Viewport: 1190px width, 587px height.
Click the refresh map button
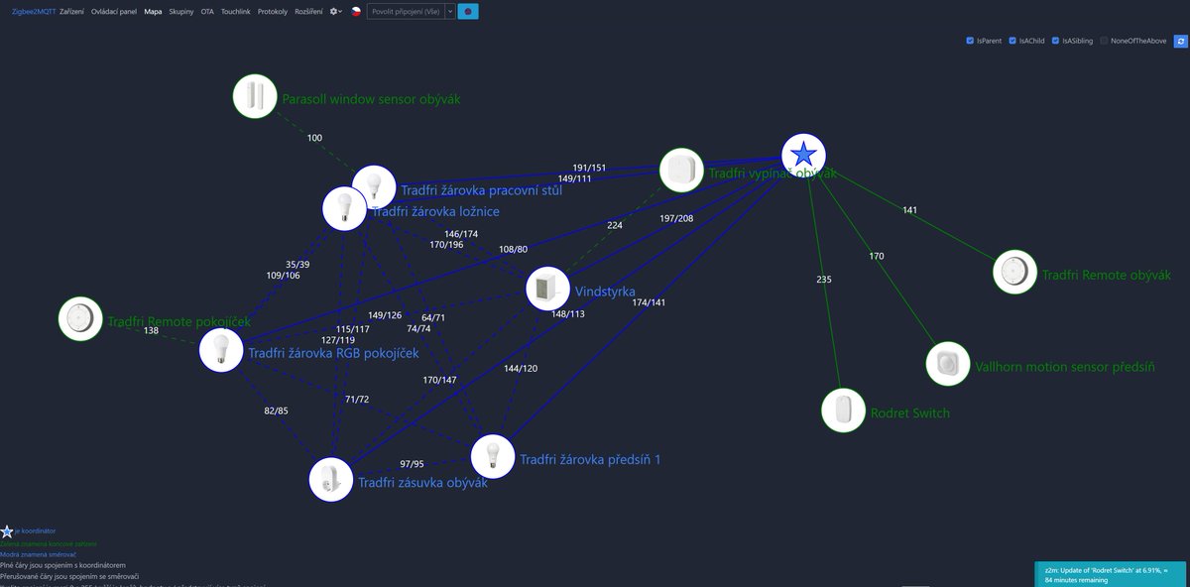point(1180,41)
